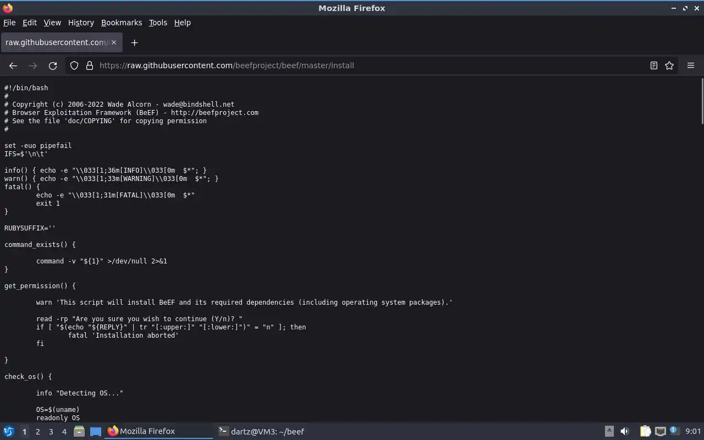
Task: Click the "fatal 'Installation aborted'" line
Action: [x=124, y=335]
